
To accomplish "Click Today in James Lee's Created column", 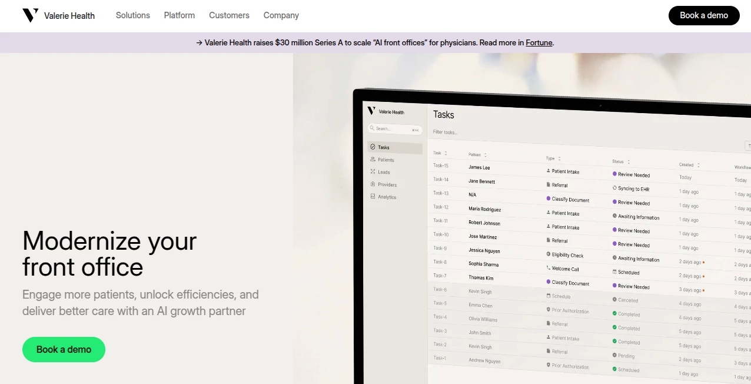I will click(x=685, y=177).
